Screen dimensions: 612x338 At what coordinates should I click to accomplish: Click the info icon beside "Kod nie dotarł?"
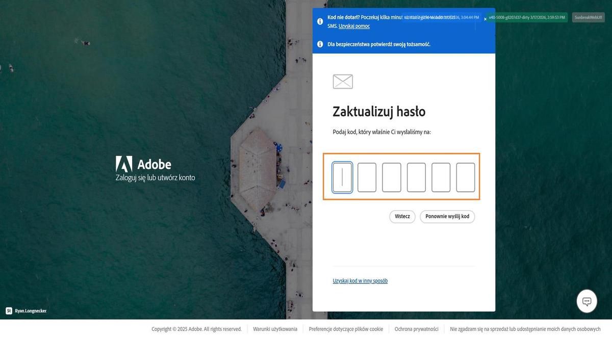click(320, 21)
